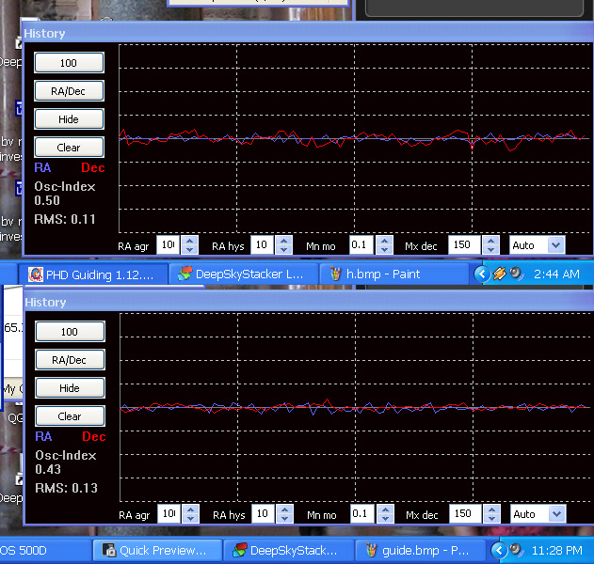Switch to DeepSkyStacker L... taskbar button
The image size is (594, 564).
[x=243, y=274]
